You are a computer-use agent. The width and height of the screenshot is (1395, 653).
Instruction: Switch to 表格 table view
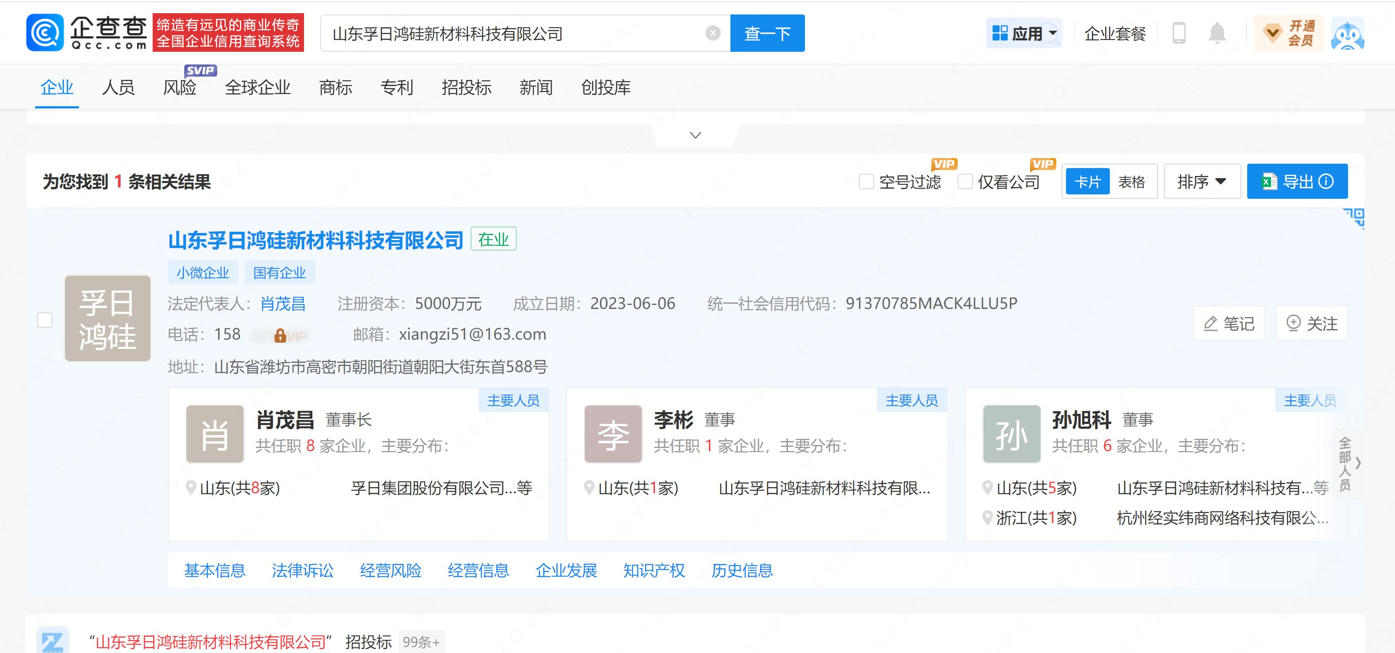pyautogui.click(x=1131, y=182)
